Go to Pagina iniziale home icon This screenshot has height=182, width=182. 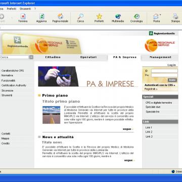[60, 17]
